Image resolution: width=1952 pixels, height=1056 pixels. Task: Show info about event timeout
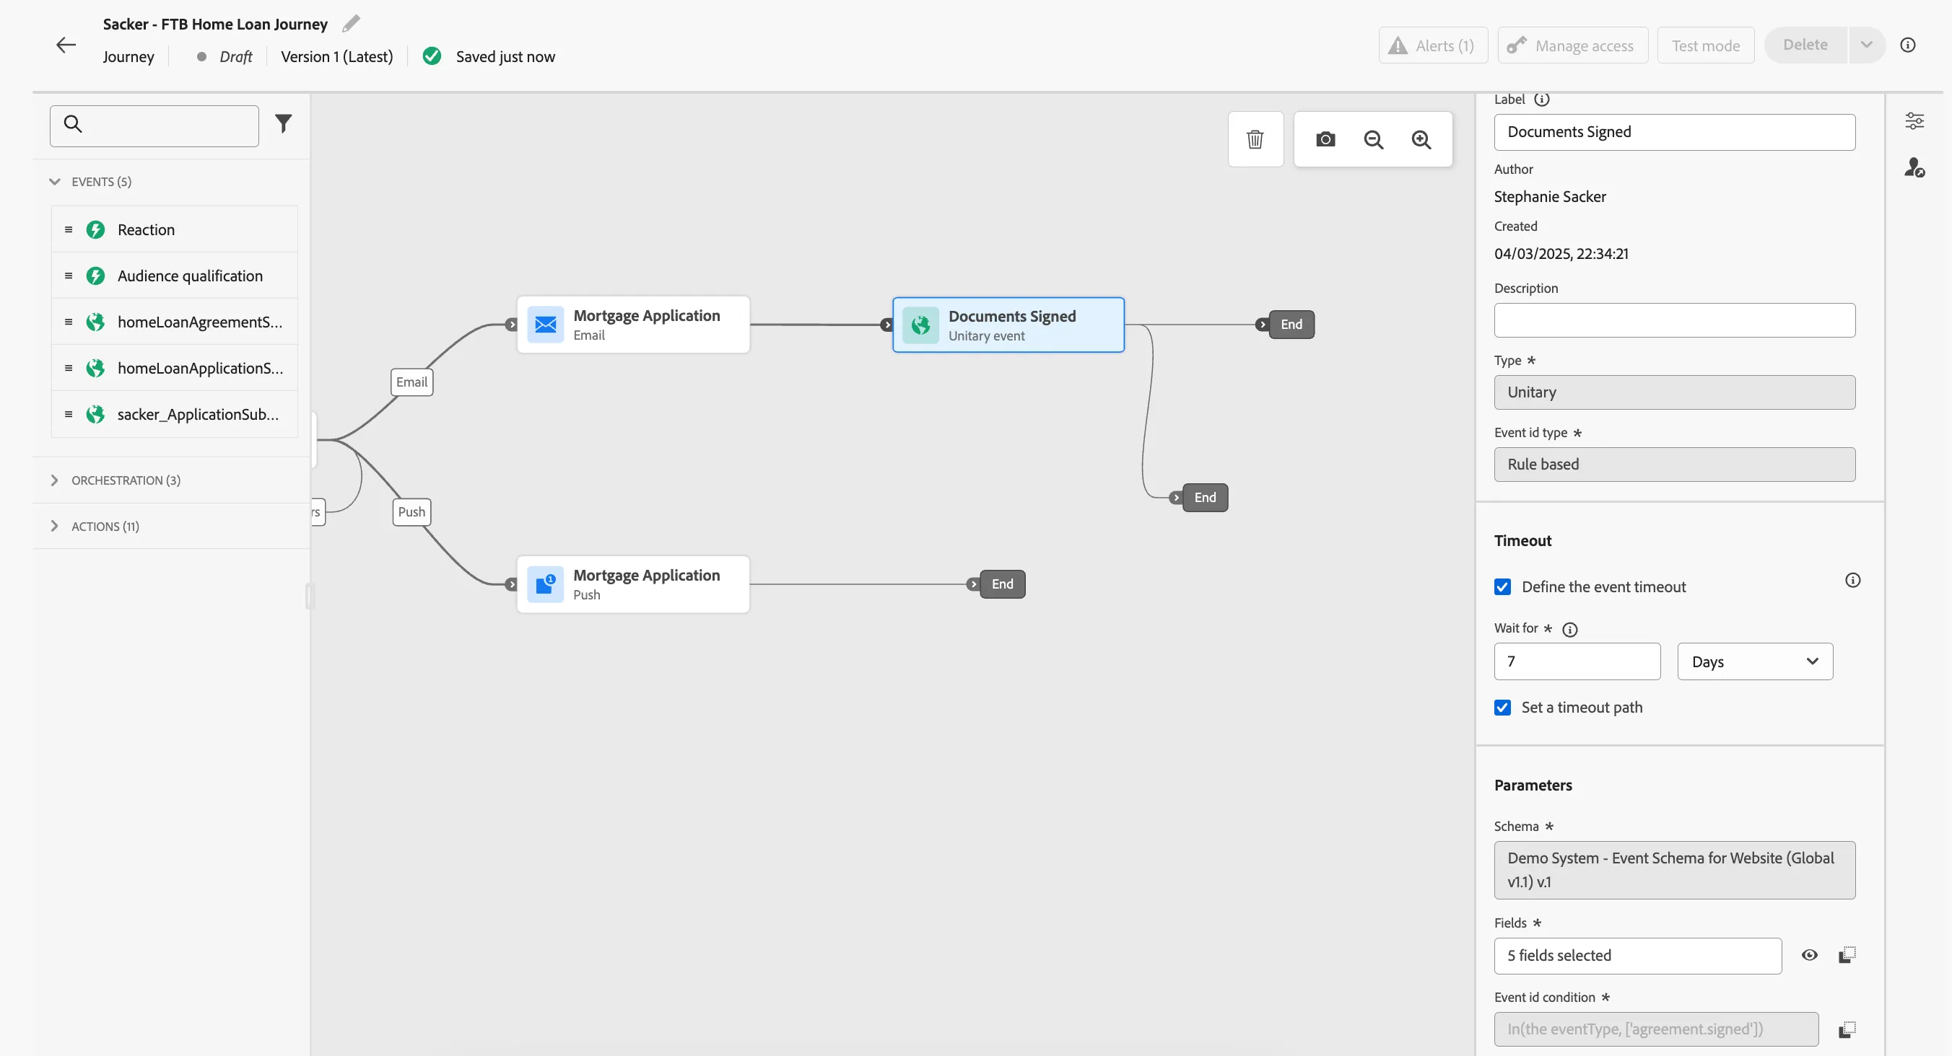[1852, 581]
